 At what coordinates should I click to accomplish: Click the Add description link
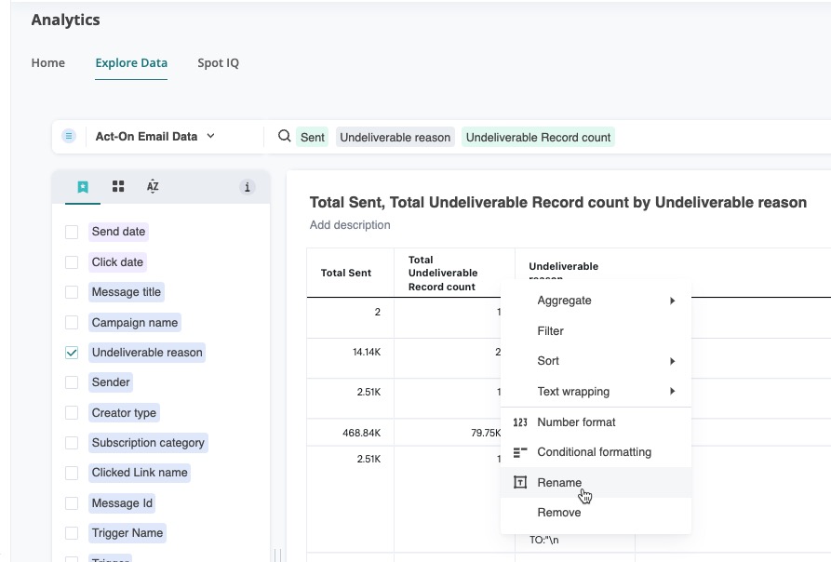pyautogui.click(x=350, y=225)
